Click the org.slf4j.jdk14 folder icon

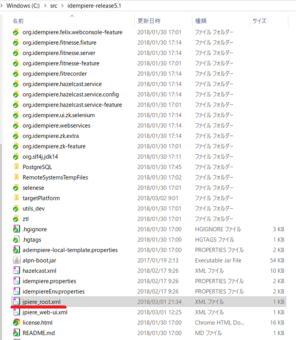coord(16,157)
